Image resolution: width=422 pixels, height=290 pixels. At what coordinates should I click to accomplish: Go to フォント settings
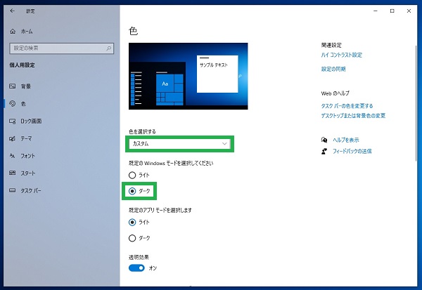click(x=28, y=156)
